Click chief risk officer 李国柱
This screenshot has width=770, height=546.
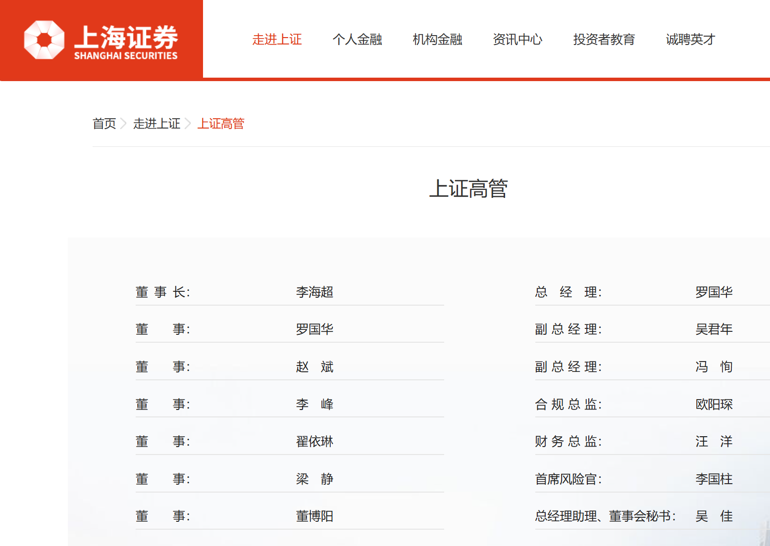coord(714,479)
